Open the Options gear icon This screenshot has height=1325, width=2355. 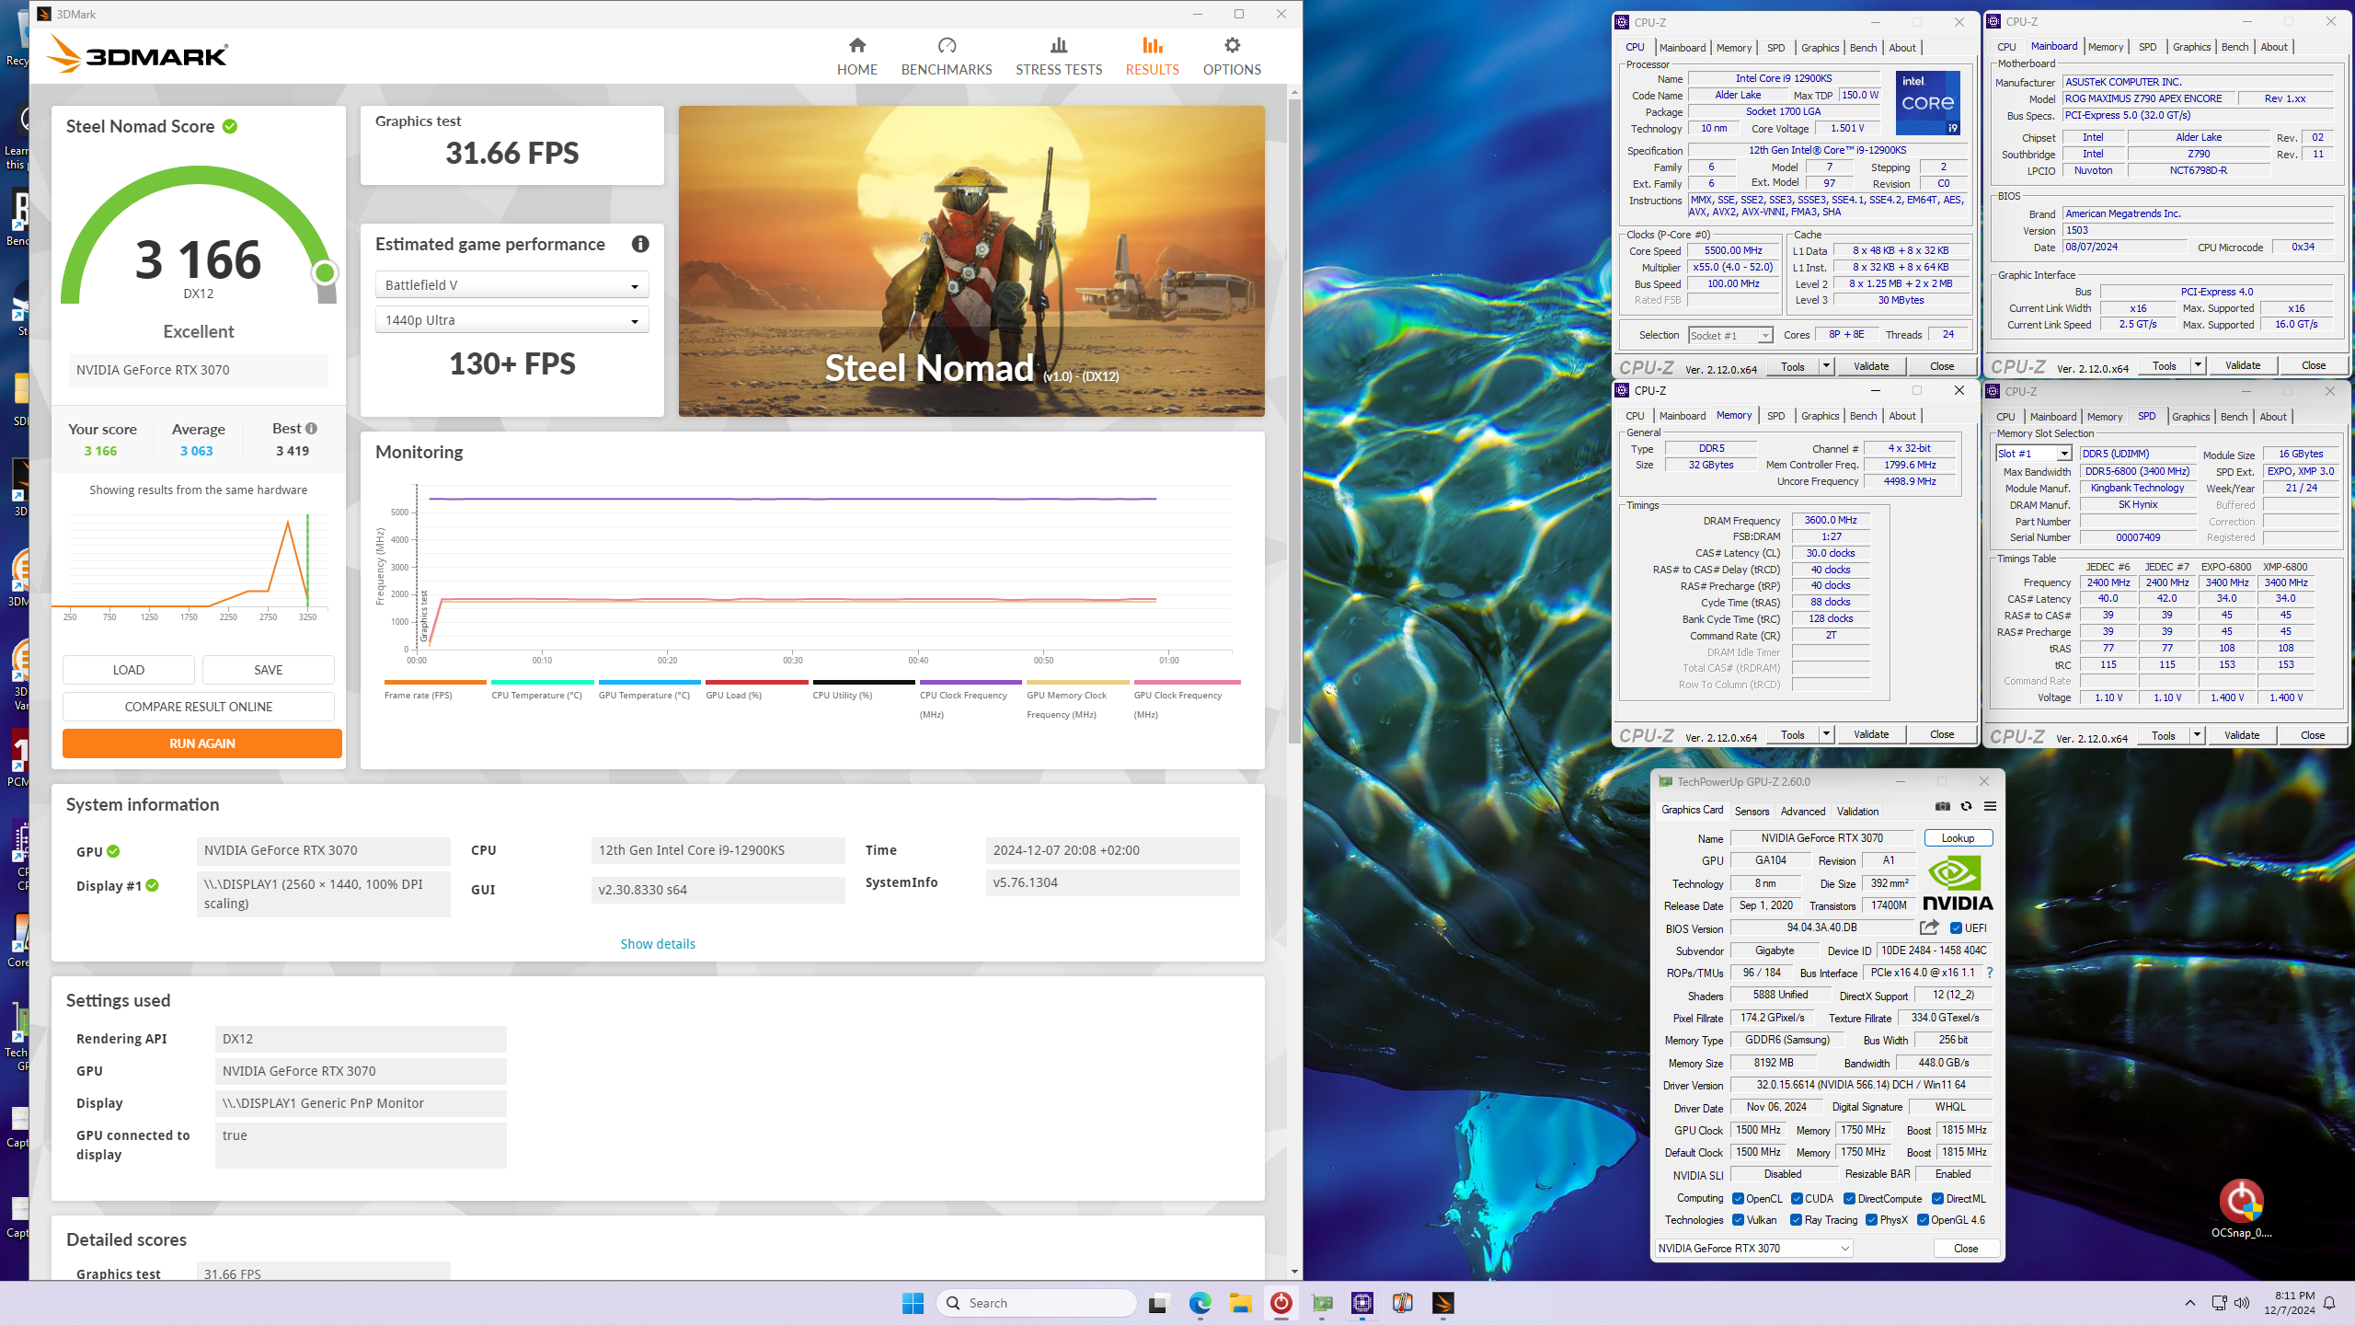(x=1232, y=45)
